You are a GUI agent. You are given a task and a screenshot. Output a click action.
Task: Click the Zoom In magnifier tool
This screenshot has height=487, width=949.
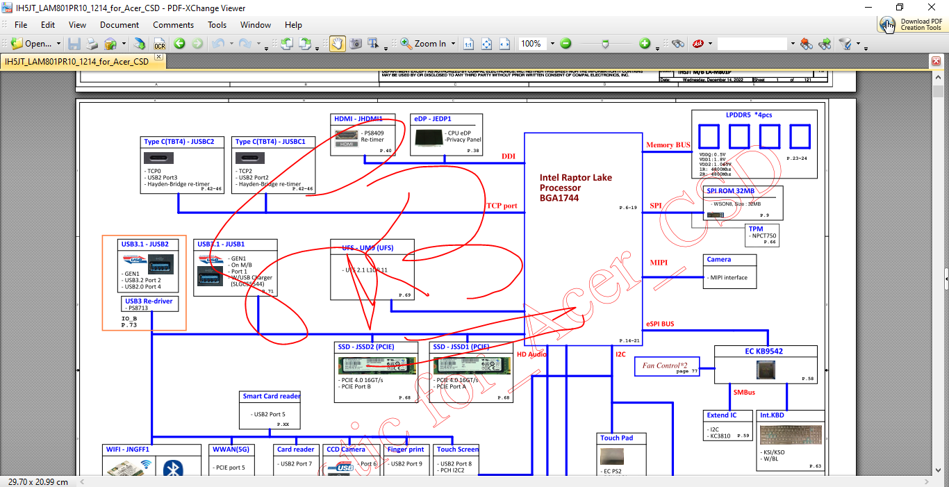(x=423, y=43)
